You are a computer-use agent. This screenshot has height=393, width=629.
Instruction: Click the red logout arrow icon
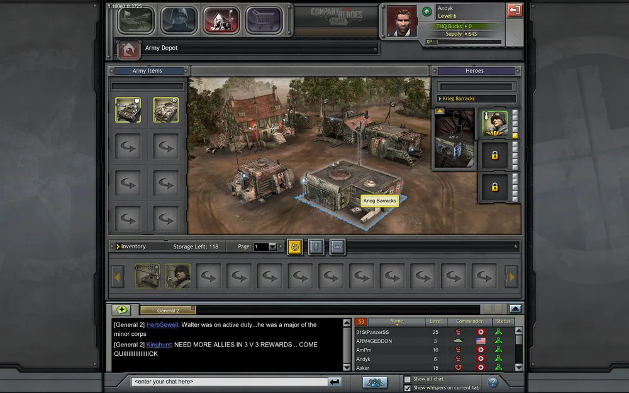[x=515, y=10]
